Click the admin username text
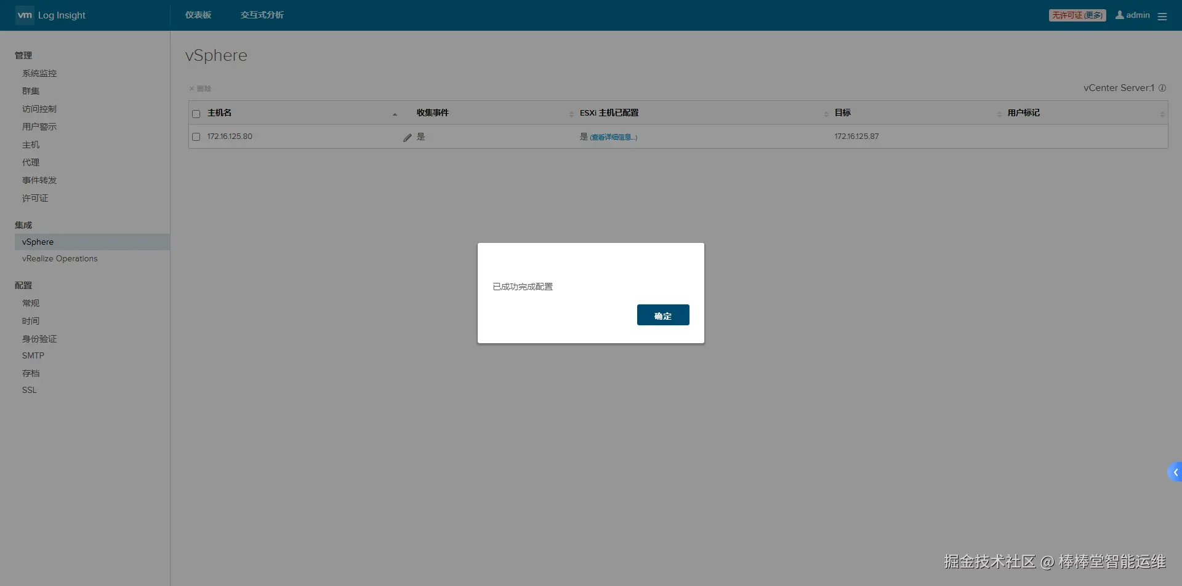 coord(1138,15)
